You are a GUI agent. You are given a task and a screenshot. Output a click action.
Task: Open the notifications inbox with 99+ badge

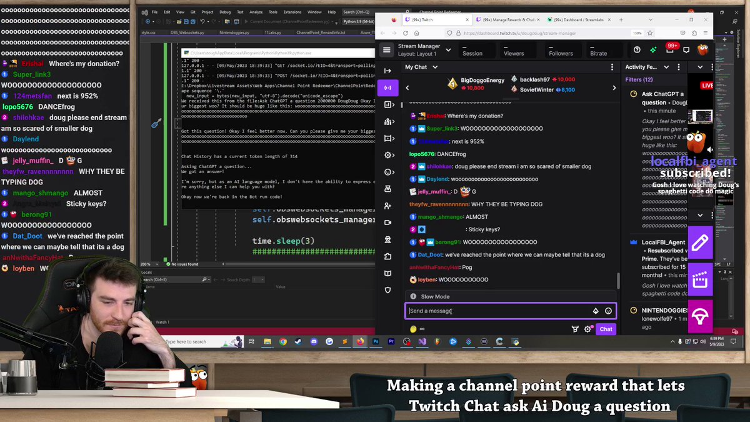tap(671, 49)
